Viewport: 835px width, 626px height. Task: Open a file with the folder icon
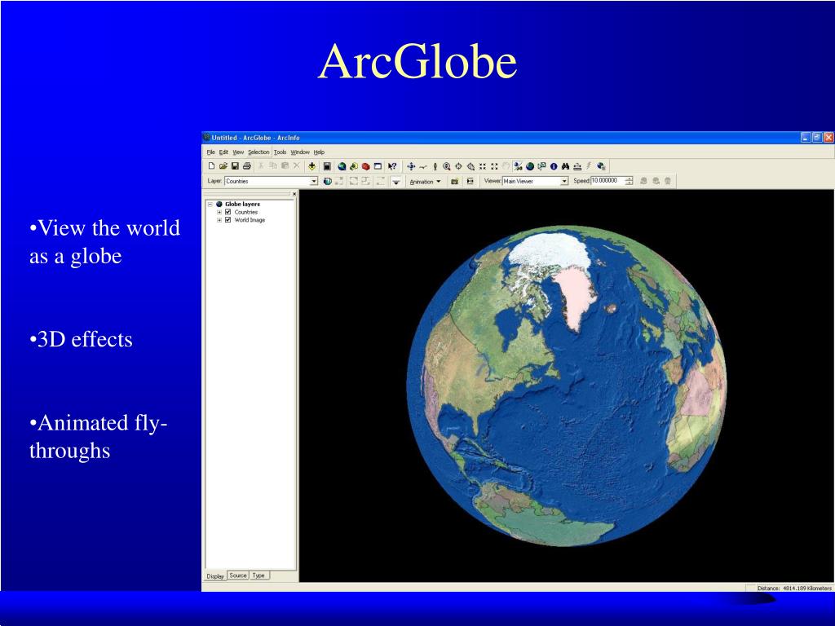point(223,166)
